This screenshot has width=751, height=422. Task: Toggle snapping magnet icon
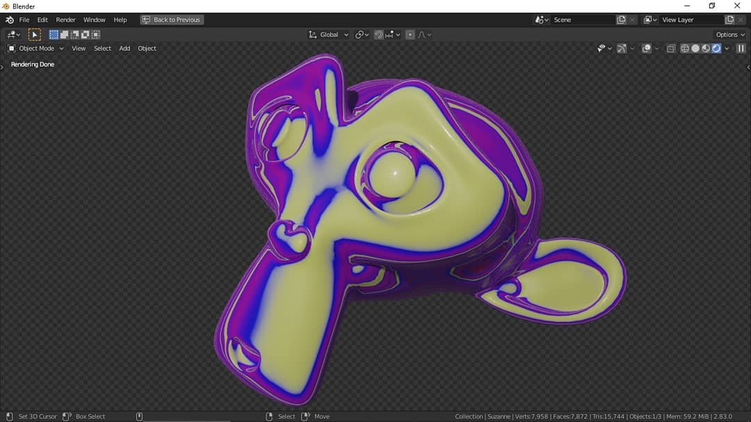click(378, 35)
